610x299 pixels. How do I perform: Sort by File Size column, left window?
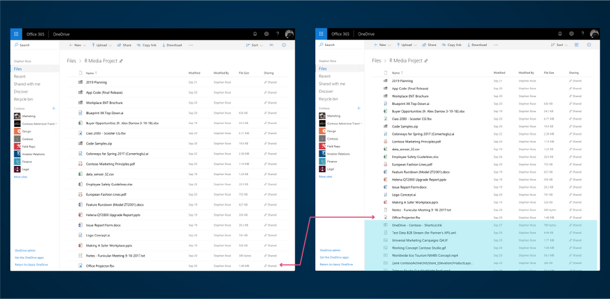[244, 73]
